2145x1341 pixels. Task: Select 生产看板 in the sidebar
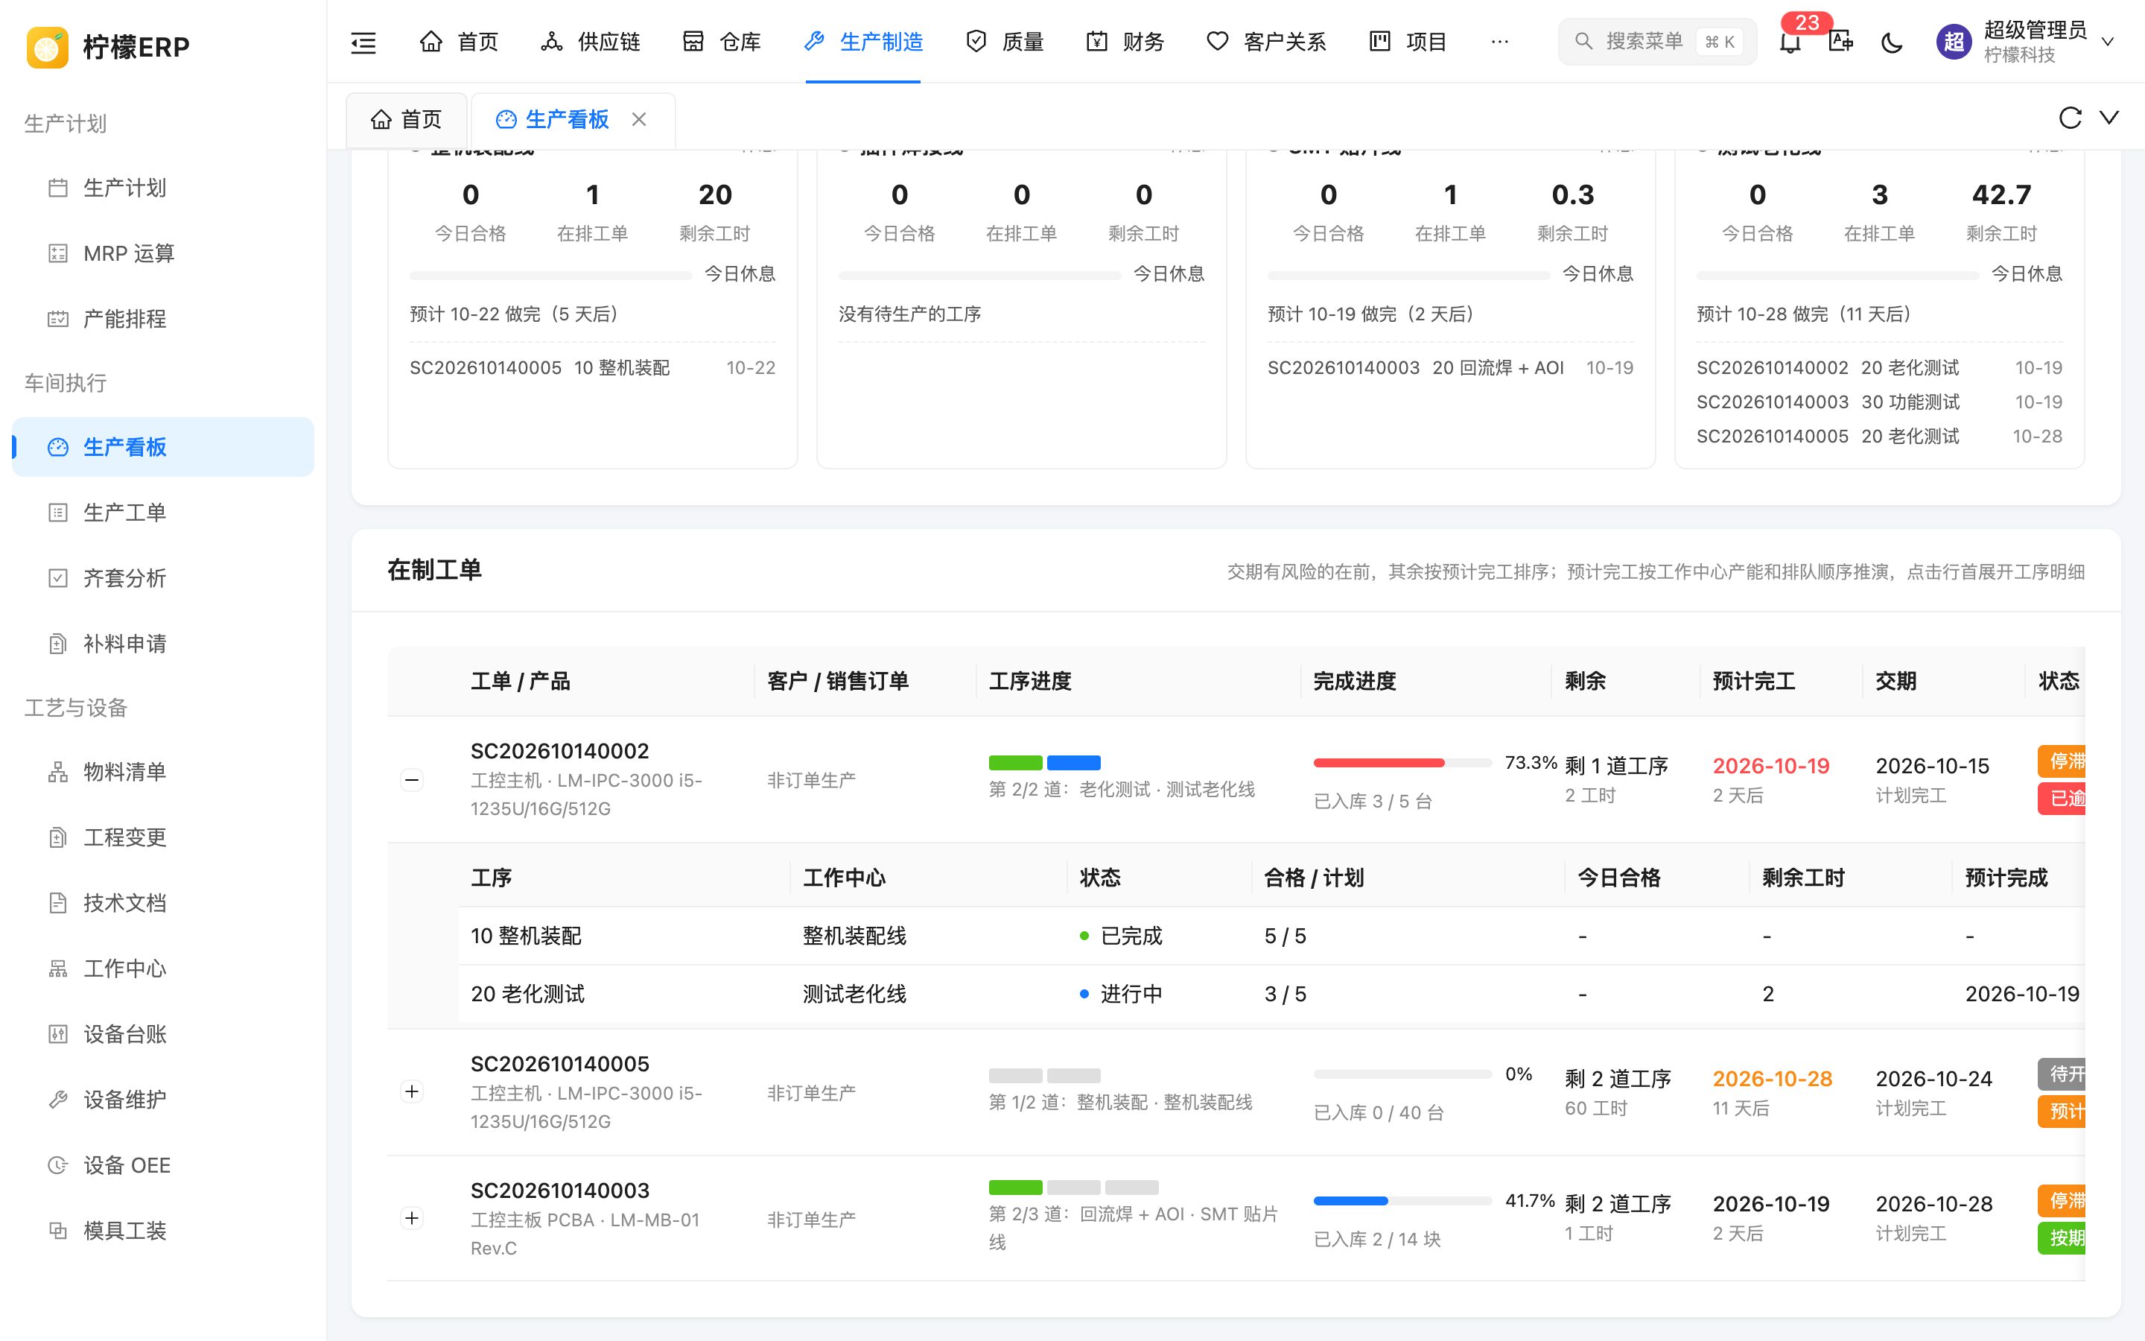tap(163, 447)
